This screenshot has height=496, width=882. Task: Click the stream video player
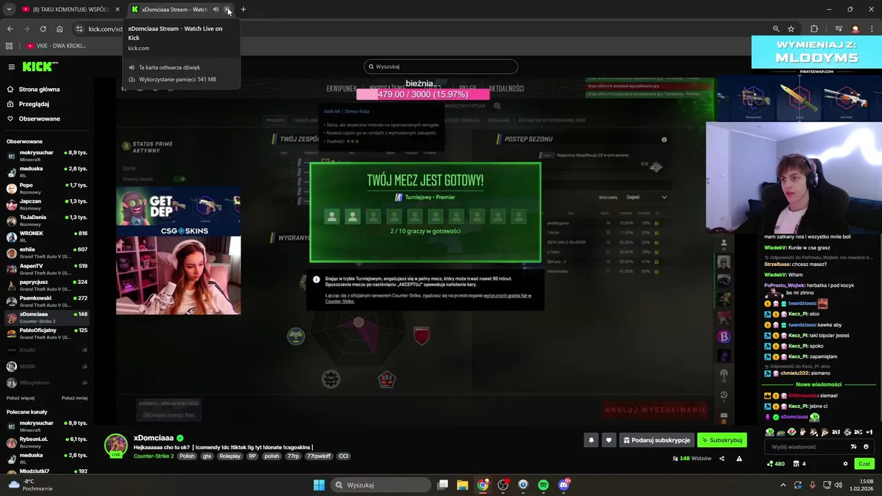413,251
